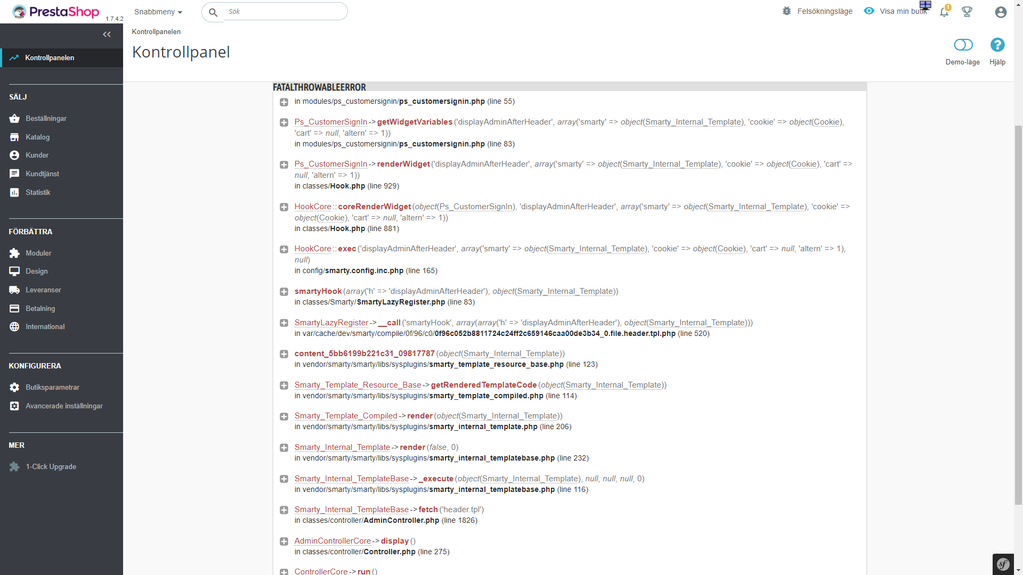Toggle the Demo-läge switch
Image resolution: width=1023 pixels, height=575 pixels.
pyautogui.click(x=963, y=45)
